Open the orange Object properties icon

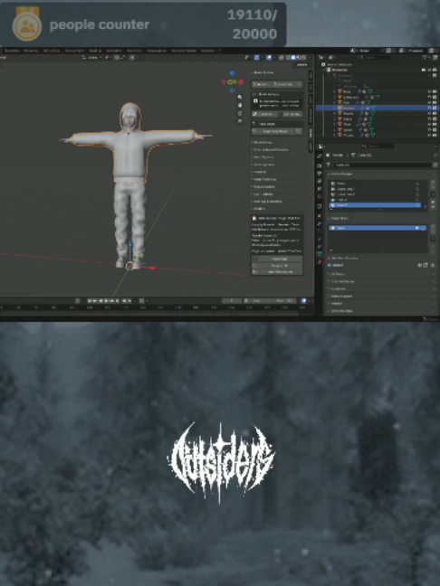pyautogui.click(x=320, y=216)
